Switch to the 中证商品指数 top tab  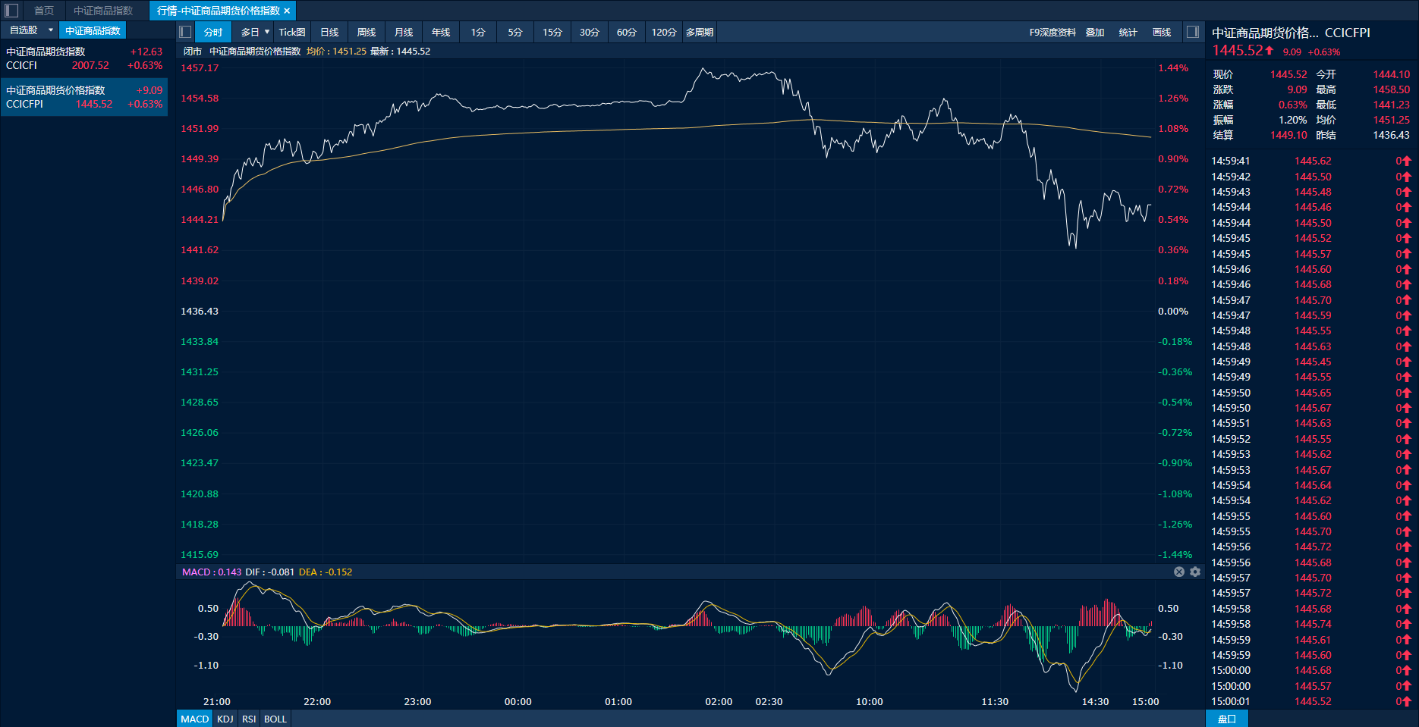[103, 11]
